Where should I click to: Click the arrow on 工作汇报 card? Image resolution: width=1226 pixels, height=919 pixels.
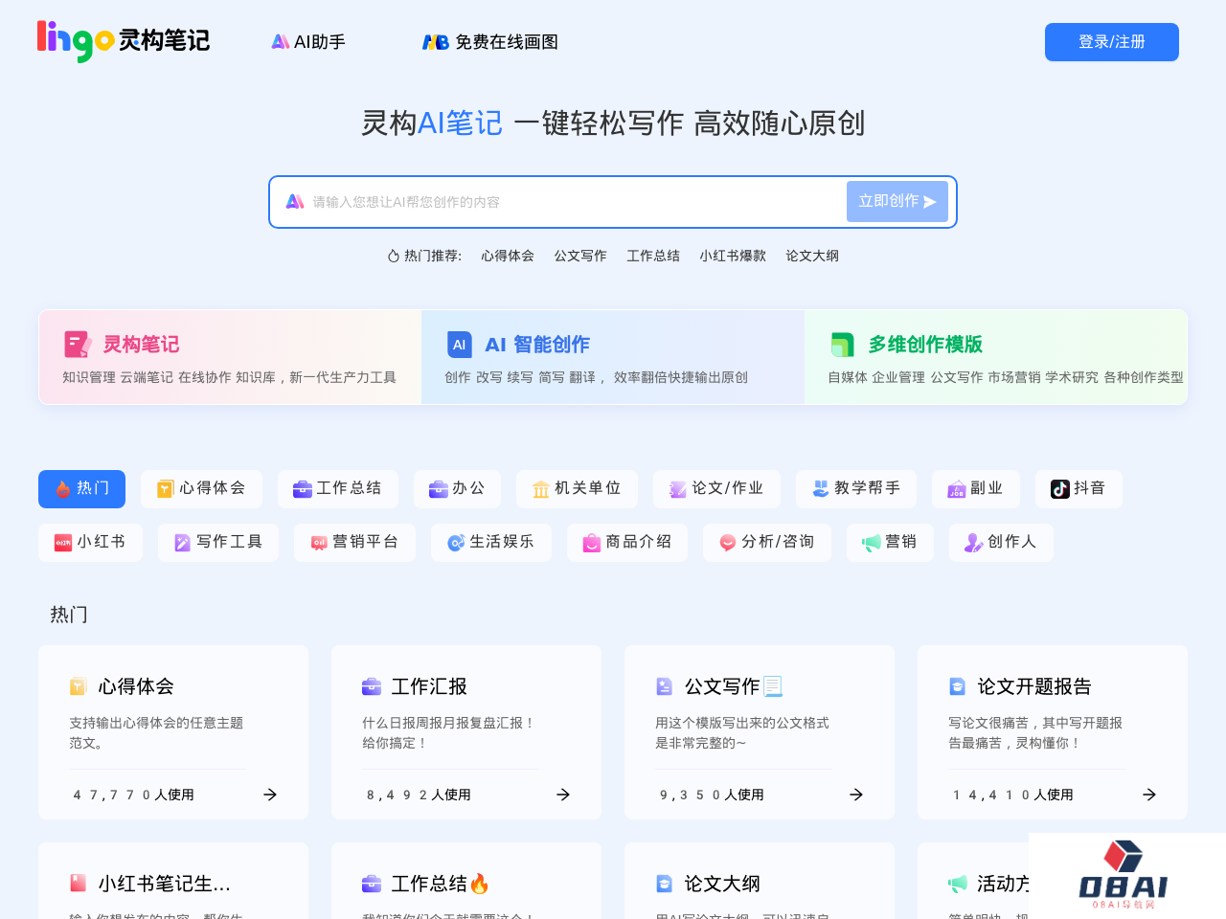563,795
